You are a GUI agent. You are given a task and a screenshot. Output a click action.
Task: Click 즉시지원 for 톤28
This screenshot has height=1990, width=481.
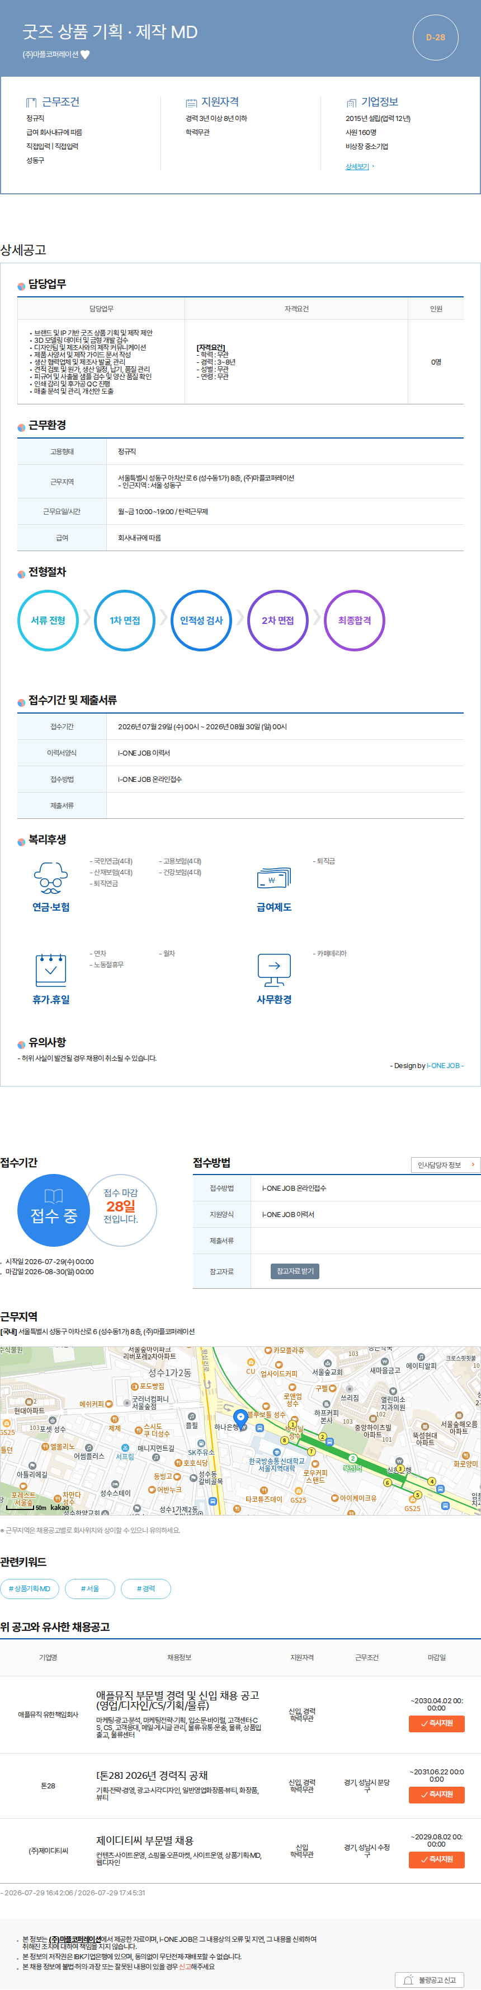point(436,1795)
